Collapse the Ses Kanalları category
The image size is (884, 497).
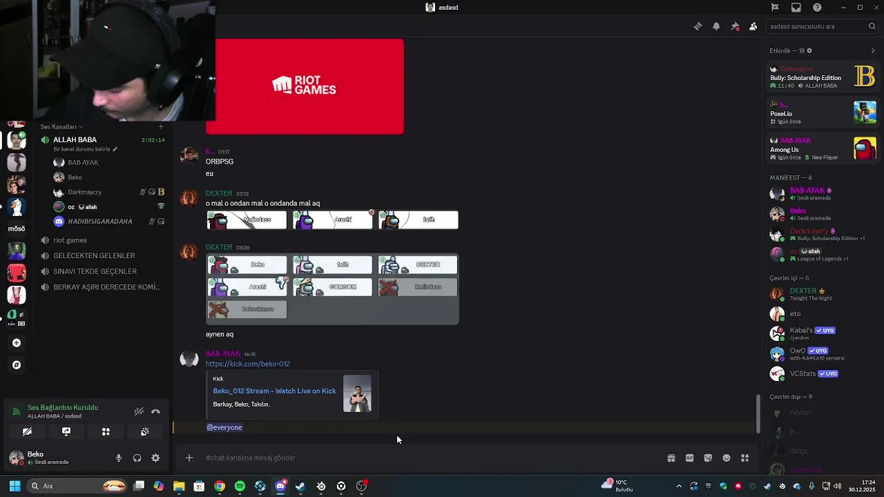[x=61, y=126]
